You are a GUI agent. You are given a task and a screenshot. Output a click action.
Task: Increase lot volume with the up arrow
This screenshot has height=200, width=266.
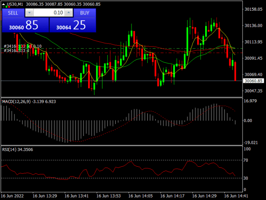(69, 13)
